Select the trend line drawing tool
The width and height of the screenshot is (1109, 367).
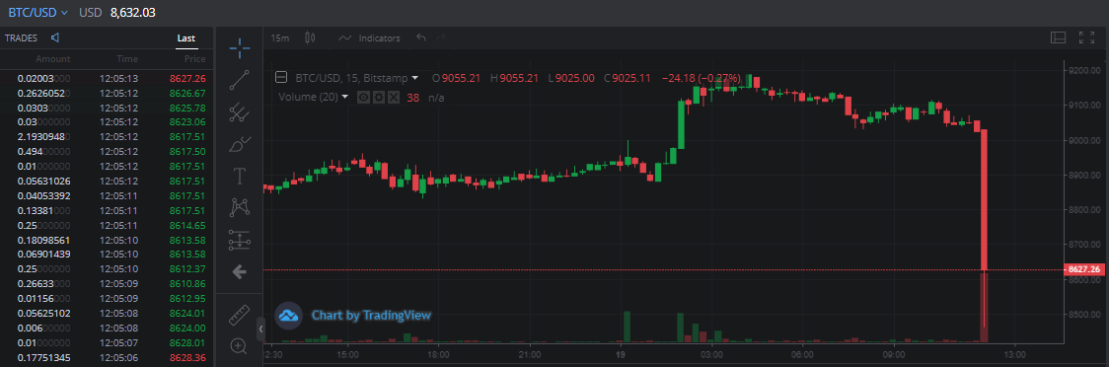pyautogui.click(x=239, y=80)
